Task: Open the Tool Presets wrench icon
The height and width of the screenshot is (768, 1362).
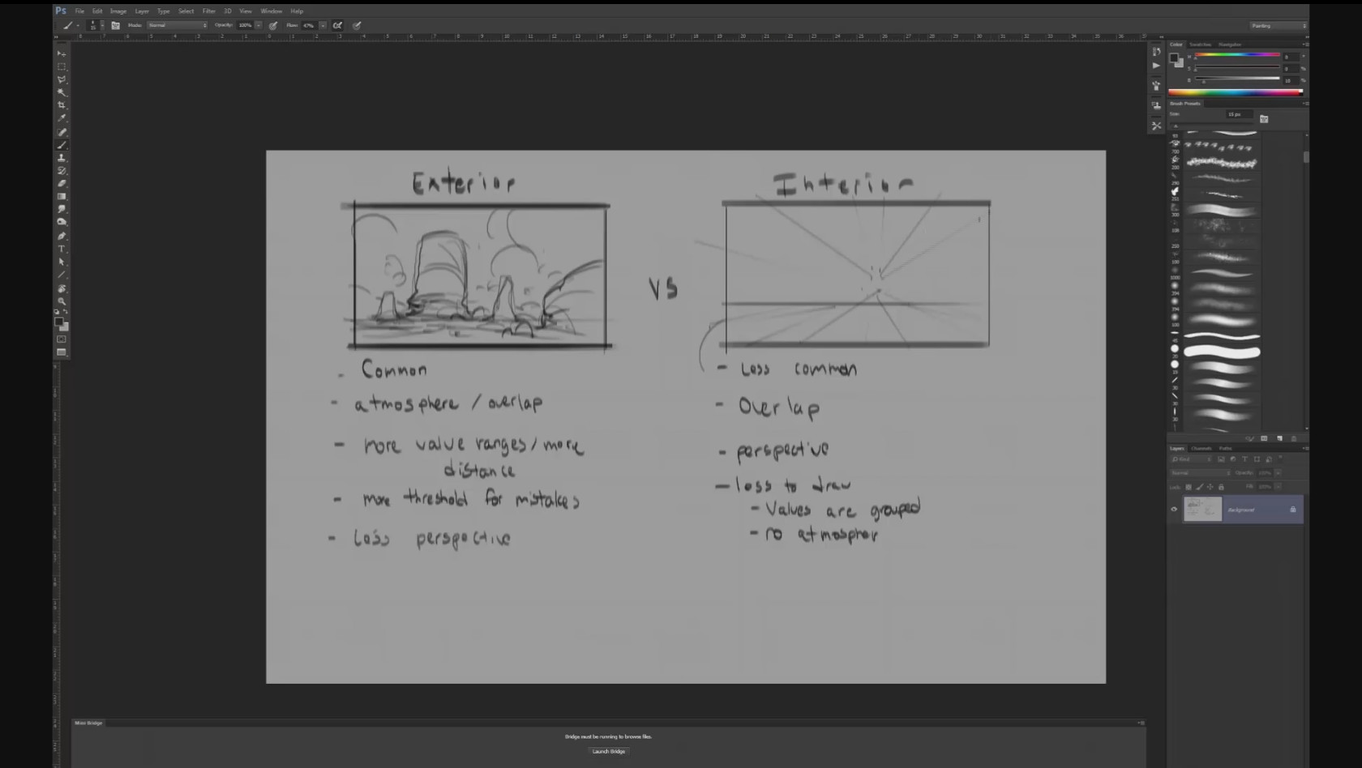Action: pos(1156,126)
